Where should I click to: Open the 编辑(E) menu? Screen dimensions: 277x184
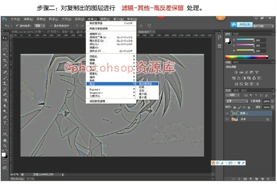[28, 19]
